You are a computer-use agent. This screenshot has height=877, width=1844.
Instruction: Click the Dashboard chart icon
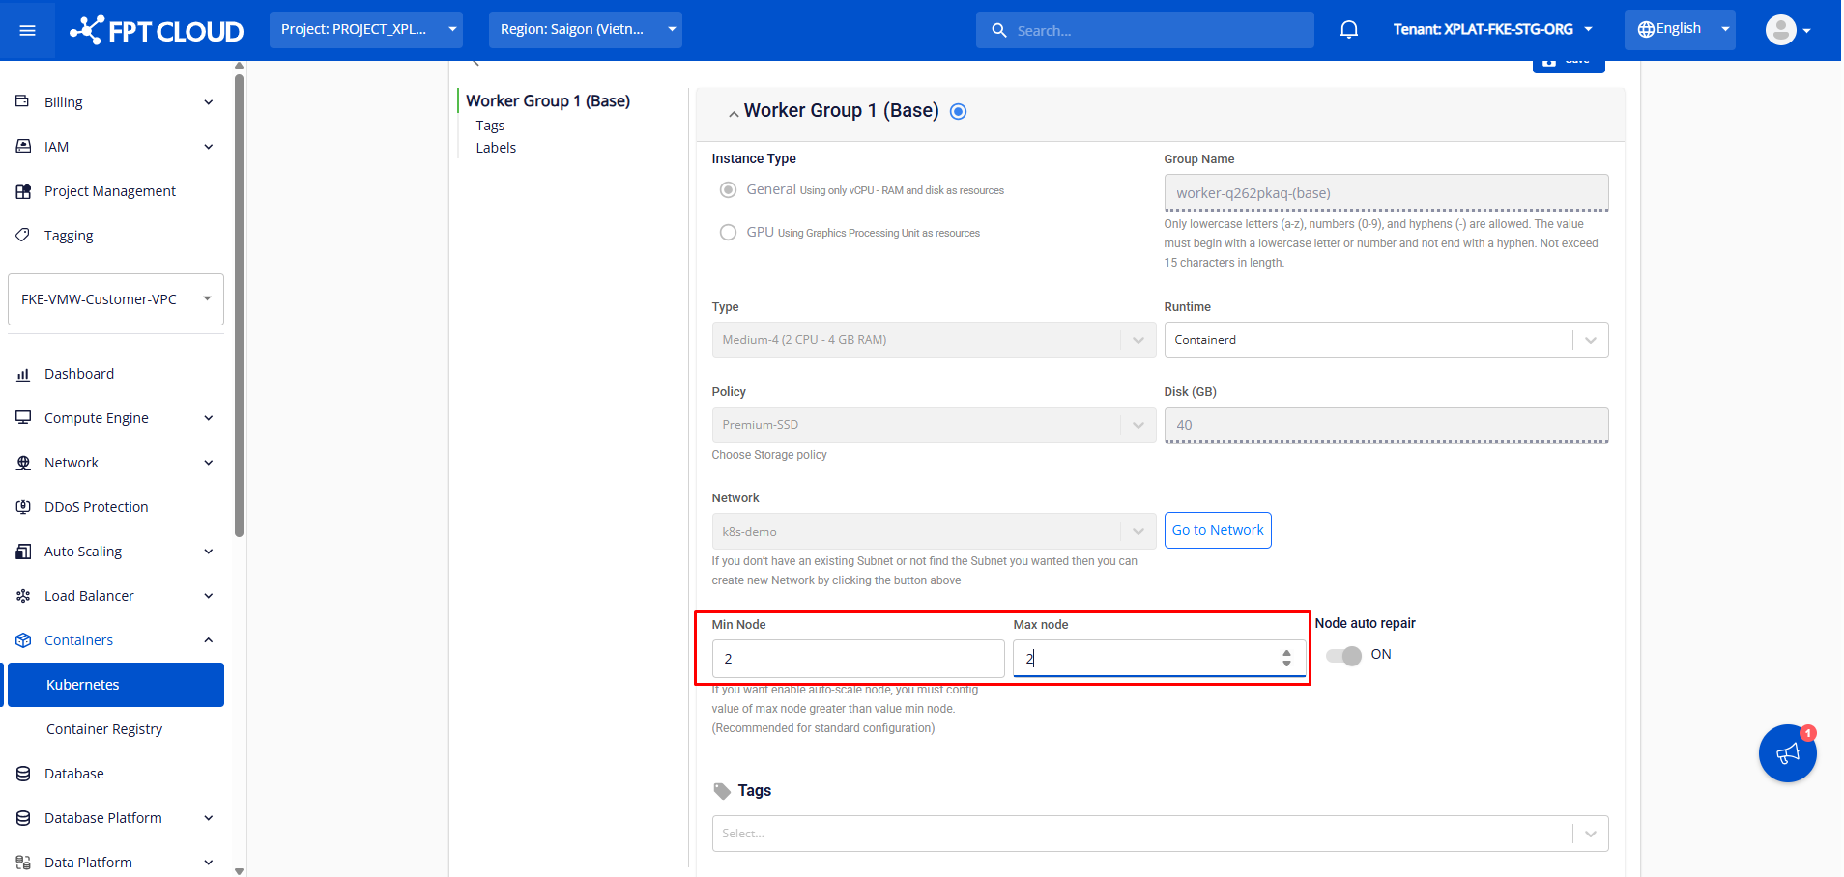(23, 374)
